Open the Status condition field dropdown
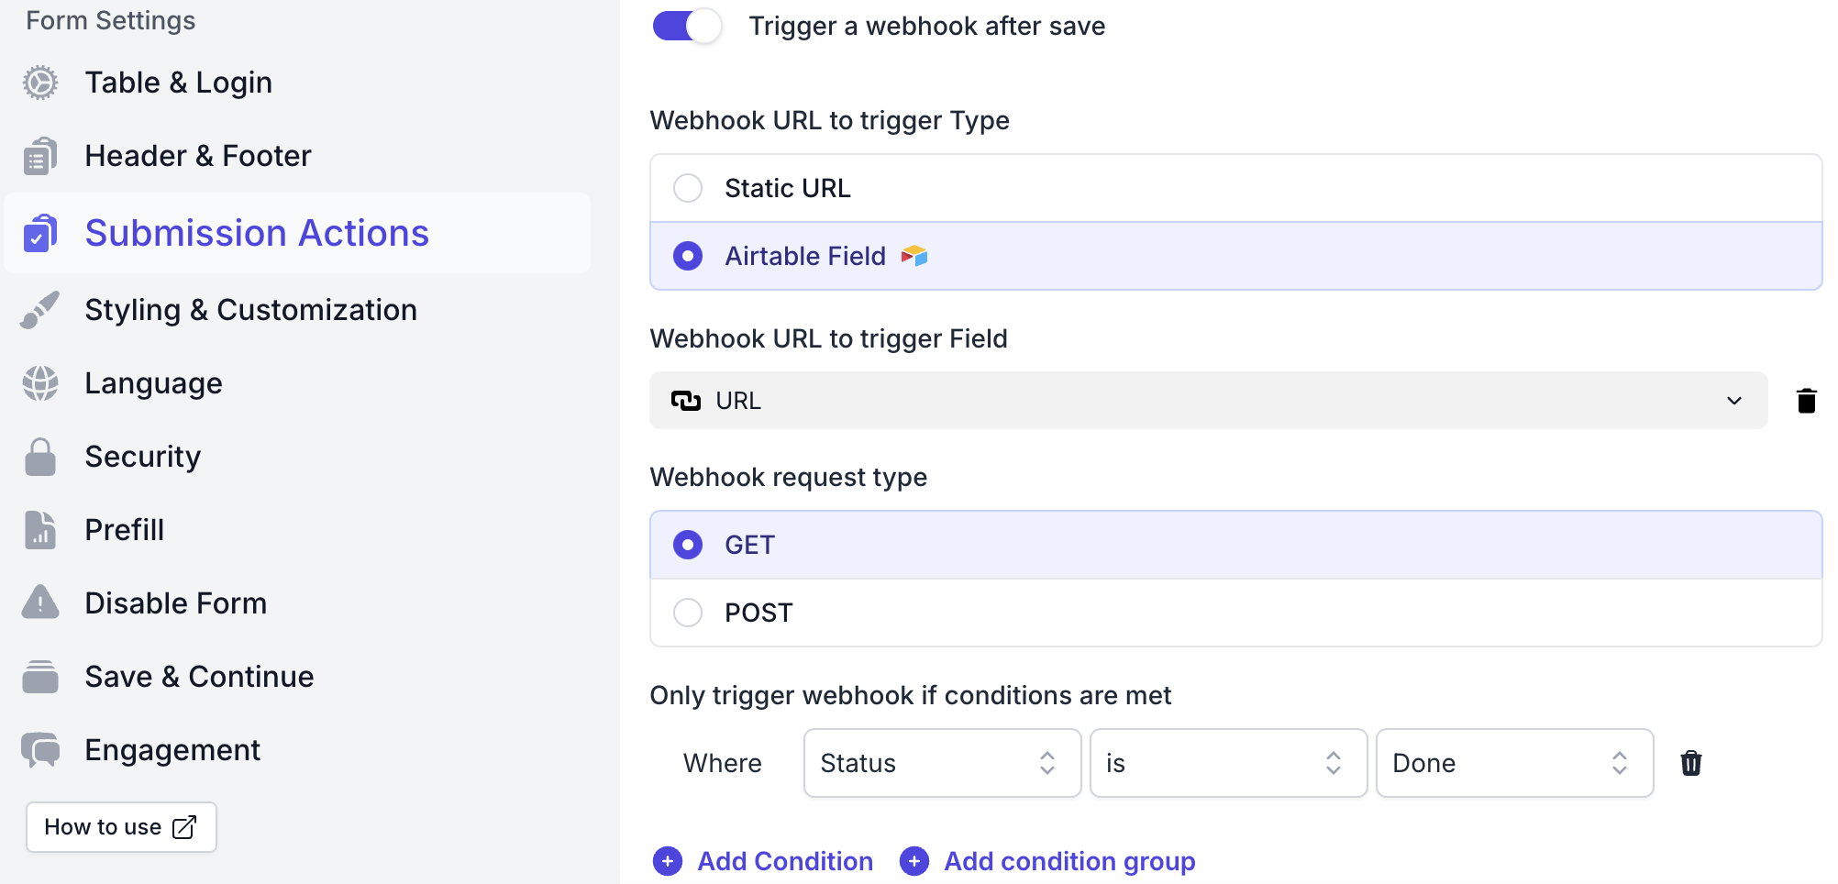Viewport: 1838px width, 884px height. click(x=942, y=763)
